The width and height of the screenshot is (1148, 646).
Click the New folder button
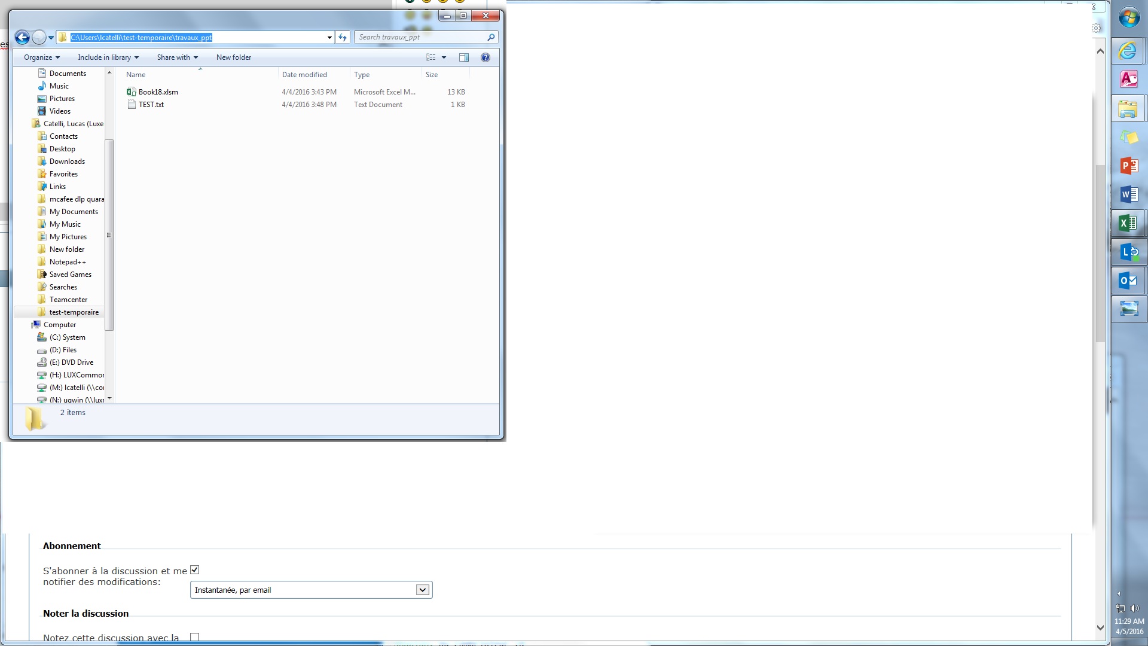click(233, 57)
